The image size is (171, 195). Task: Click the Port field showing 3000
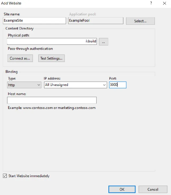(x=118, y=85)
